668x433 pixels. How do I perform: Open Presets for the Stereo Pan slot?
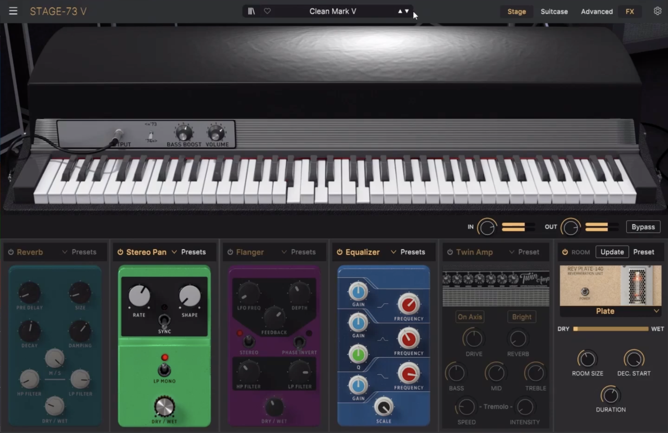pyautogui.click(x=194, y=252)
